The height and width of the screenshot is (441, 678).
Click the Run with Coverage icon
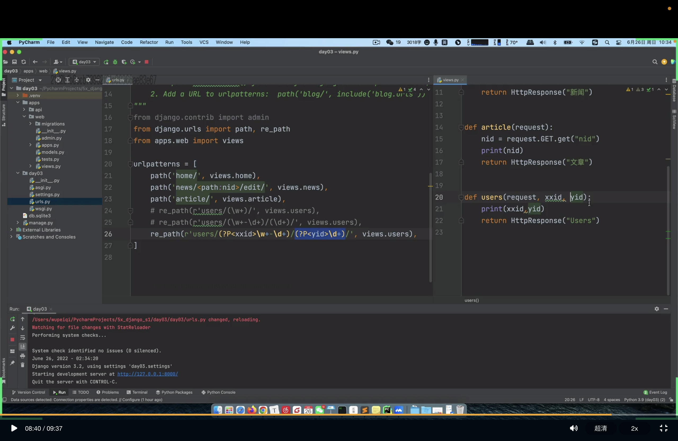(124, 62)
